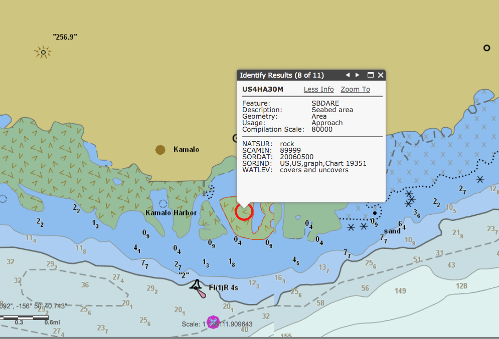Click the red-circled SBDARE feature on the chart
499x339 pixels.
(244, 212)
